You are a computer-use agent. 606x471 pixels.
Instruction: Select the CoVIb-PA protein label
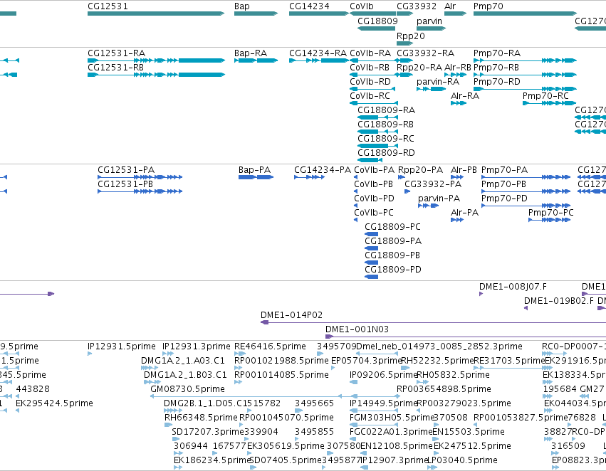click(374, 170)
